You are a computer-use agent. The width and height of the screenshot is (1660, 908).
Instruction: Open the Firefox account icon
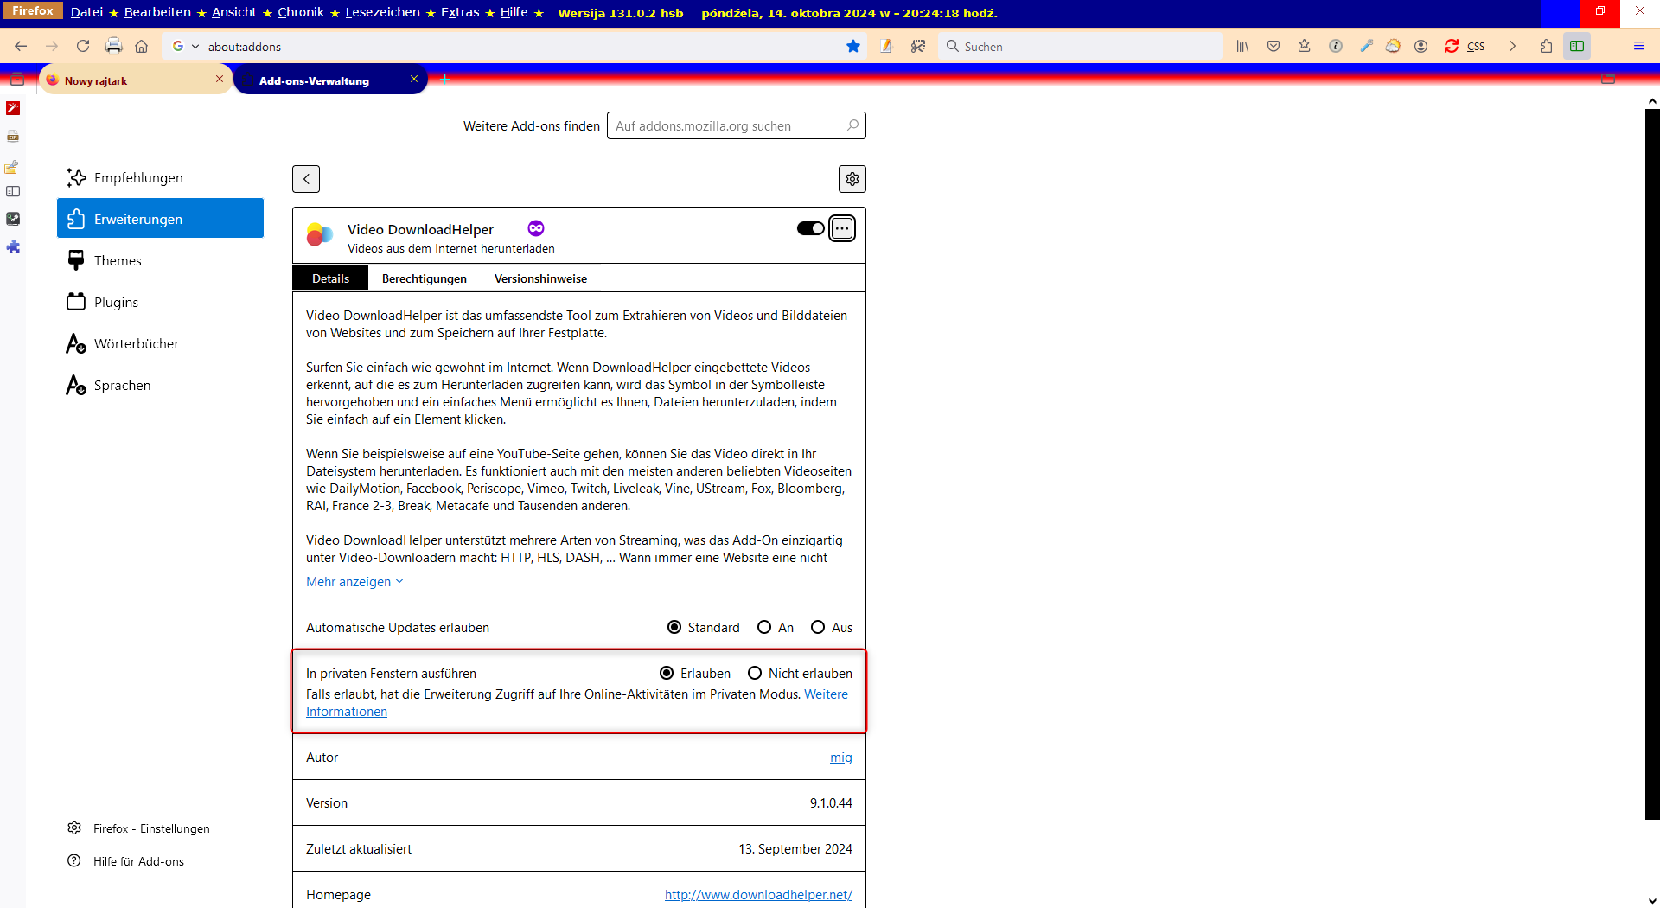click(x=1421, y=47)
